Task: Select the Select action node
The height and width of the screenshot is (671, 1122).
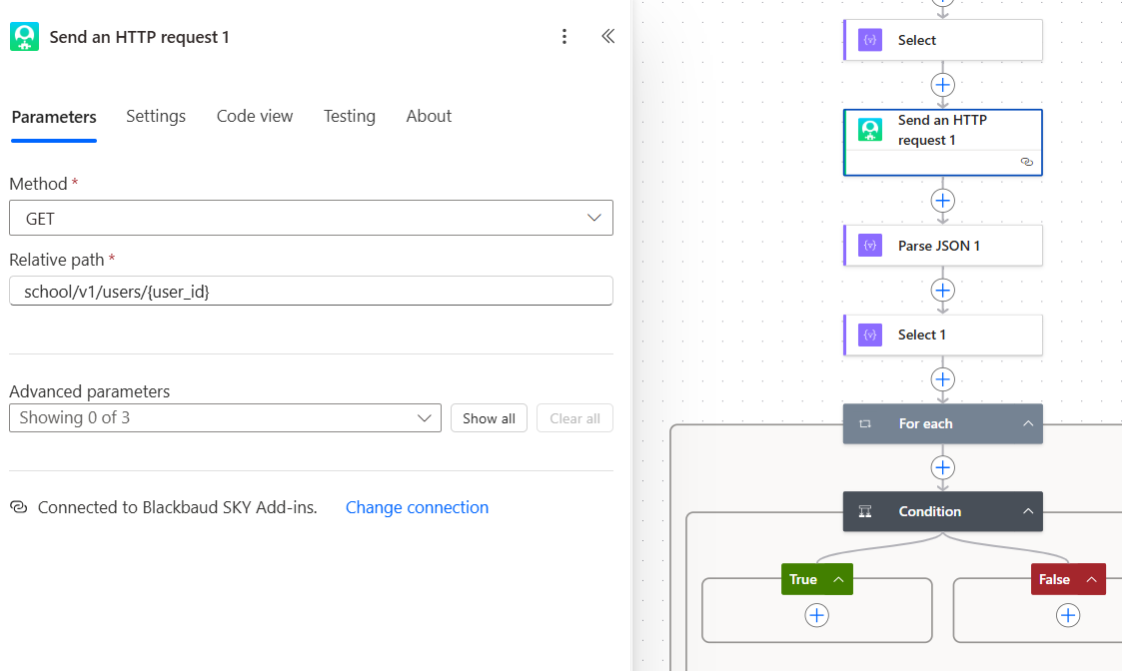Action: click(942, 40)
